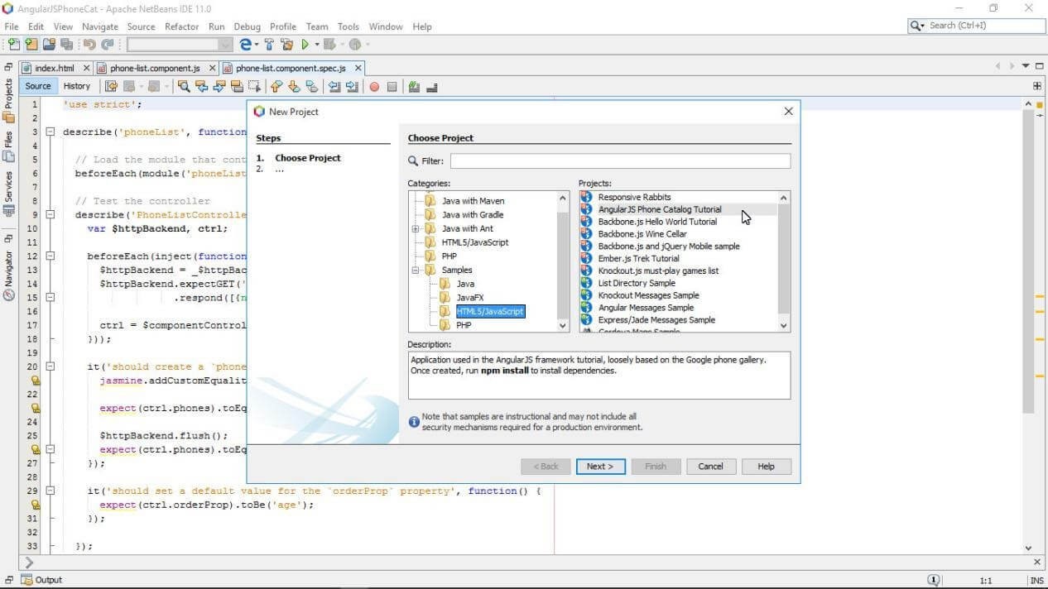Click the Redo icon in main toolbar
The image size is (1048, 589).
point(108,45)
